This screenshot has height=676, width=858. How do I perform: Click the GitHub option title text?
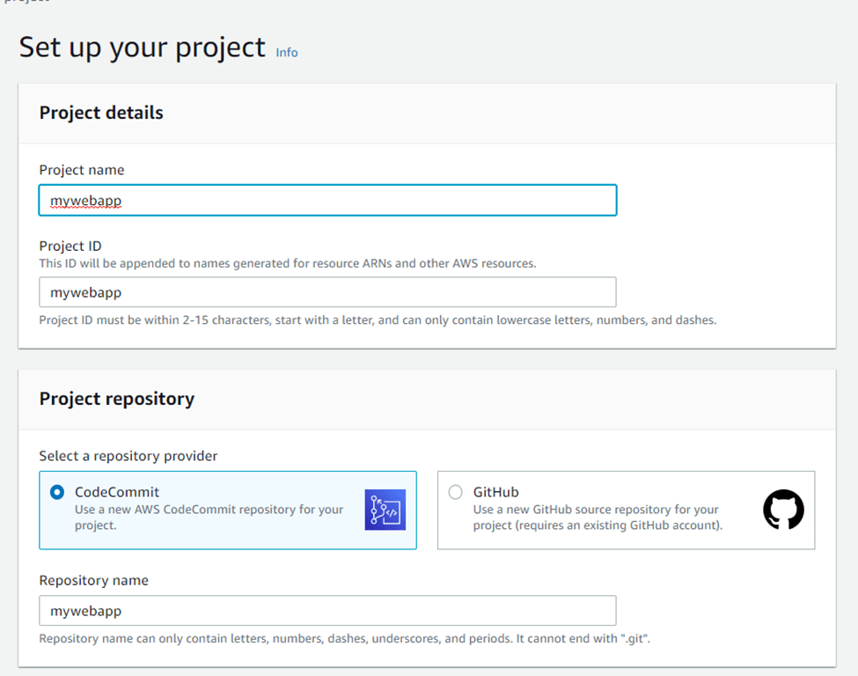coord(495,493)
